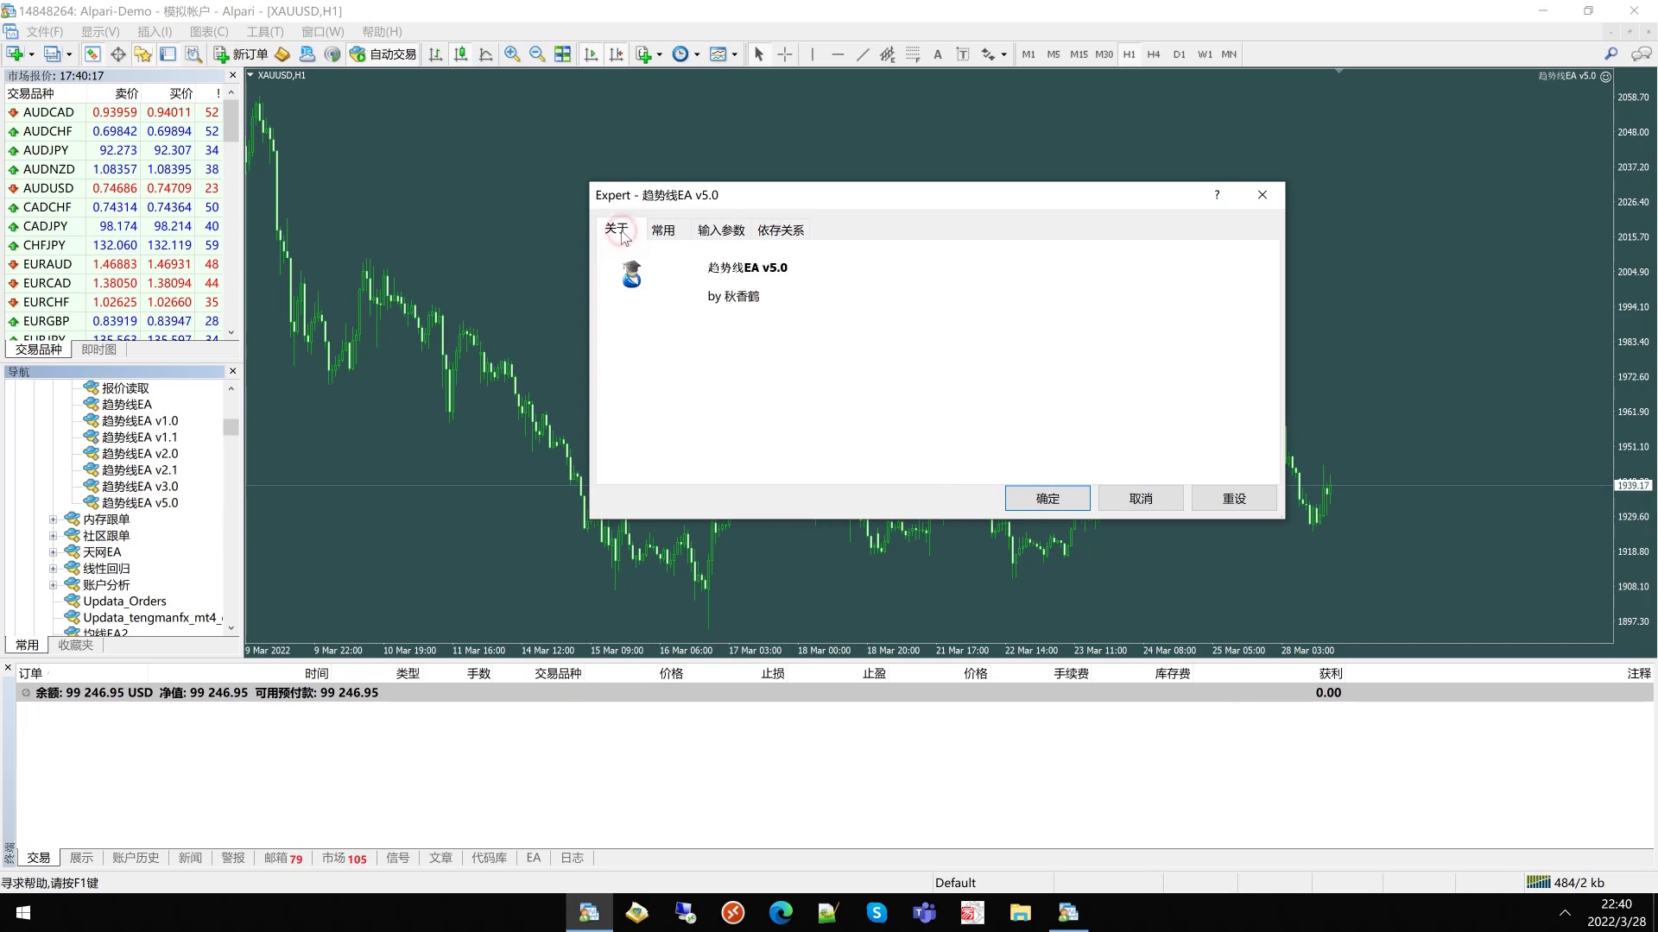Click the zoom in magnifier icon
This screenshot has height=932, width=1658.
(512, 54)
